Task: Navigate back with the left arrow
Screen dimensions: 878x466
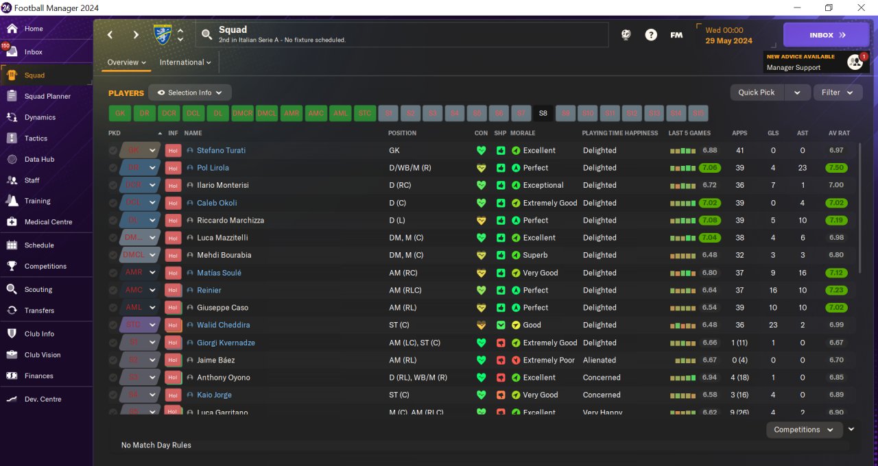Action: click(x=110, y=35)
